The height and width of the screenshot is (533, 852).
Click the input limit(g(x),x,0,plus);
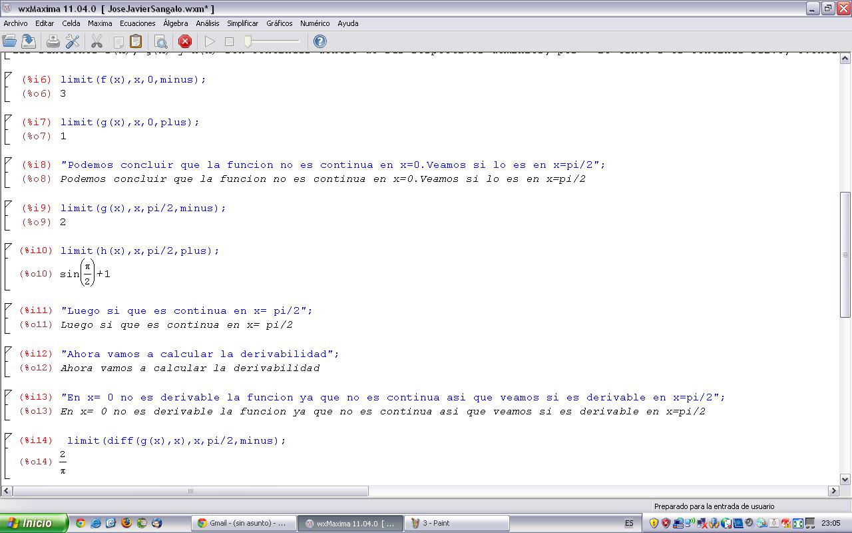pos(130,122)
